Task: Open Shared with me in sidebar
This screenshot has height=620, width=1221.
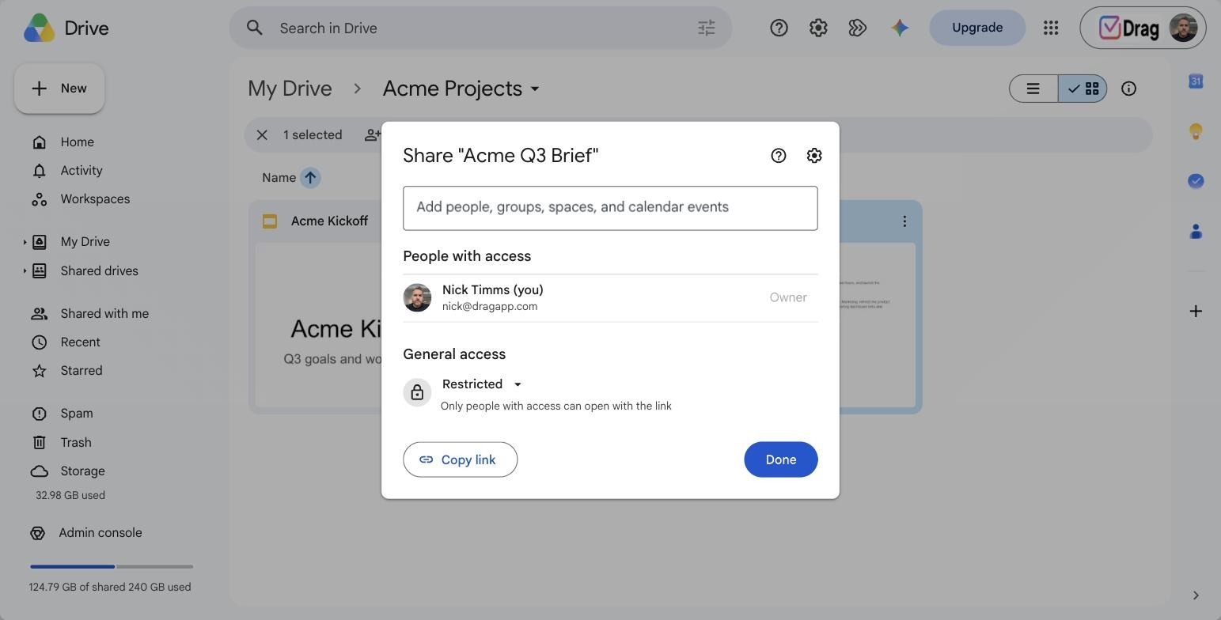Action: (104, 314)
